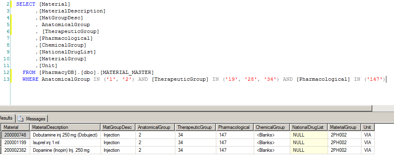Click [NationalDrugList] in the select list
Viewport: 394px width, 159px height.
tap(67, 52)
